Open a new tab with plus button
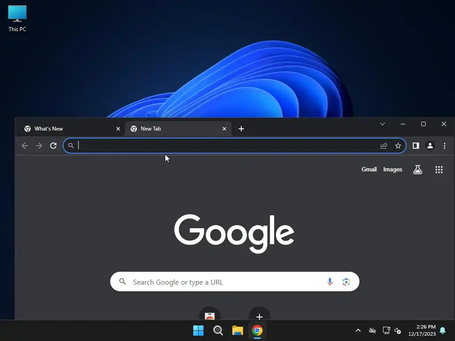This screenshot has width=455, height=341. tap(241, 129)
